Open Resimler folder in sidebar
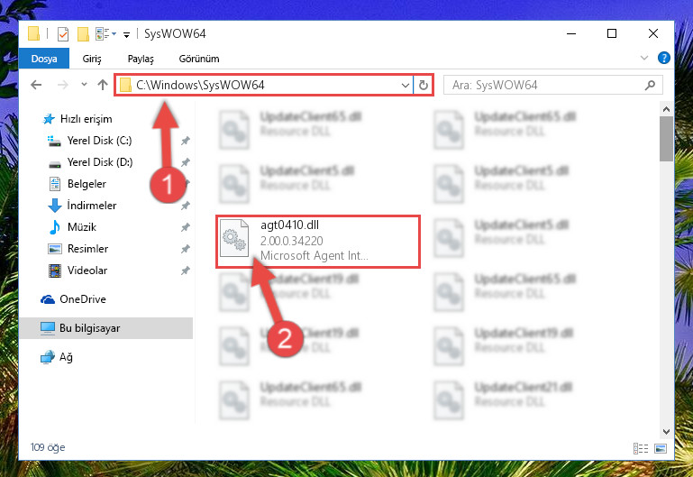The height and width of the screenshot is (477, 693). [x=87, y=249]
